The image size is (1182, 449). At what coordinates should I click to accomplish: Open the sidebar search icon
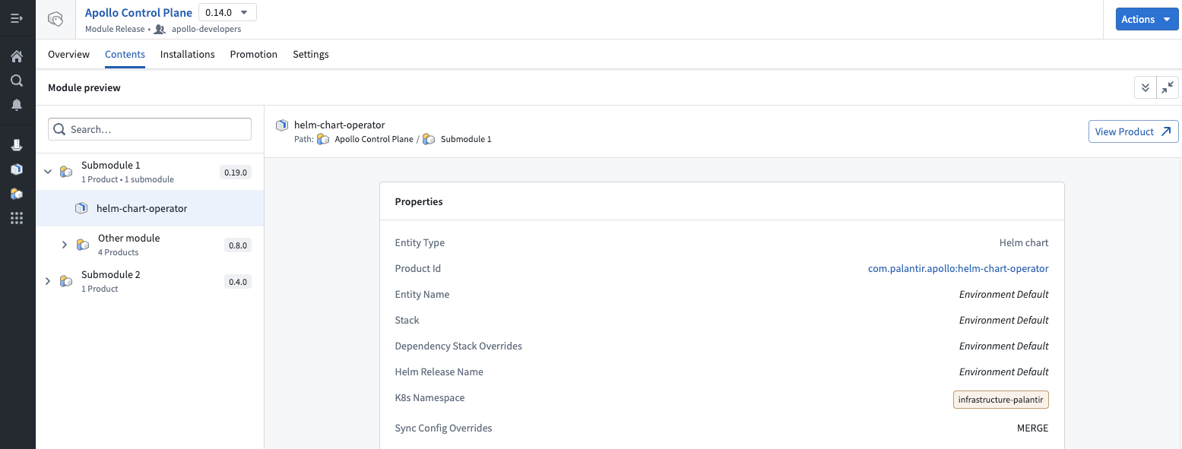pos(17,81)
